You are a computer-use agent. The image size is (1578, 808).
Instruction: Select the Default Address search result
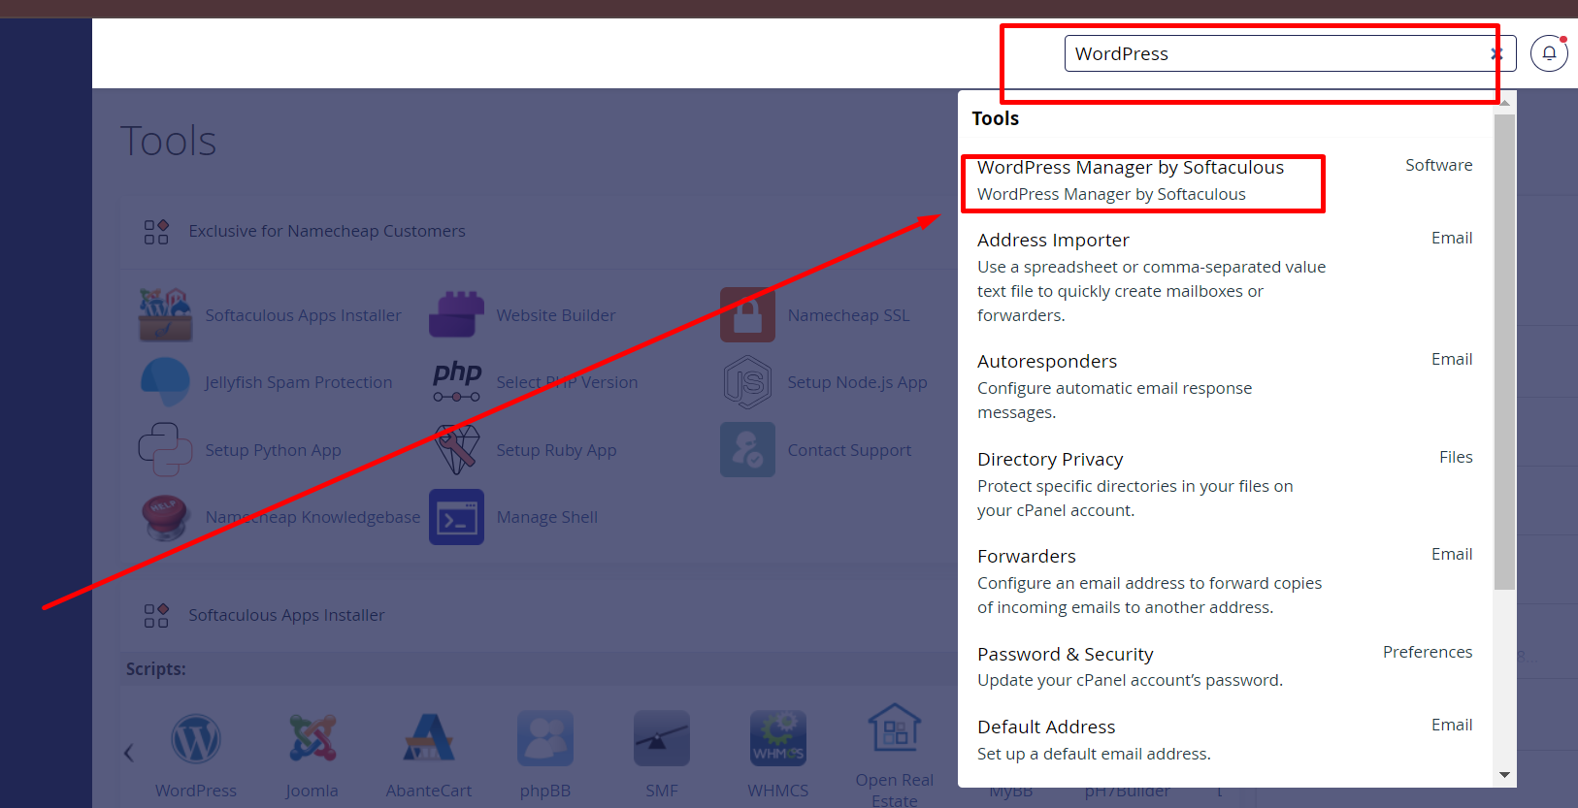click(x=1225, y=740)
